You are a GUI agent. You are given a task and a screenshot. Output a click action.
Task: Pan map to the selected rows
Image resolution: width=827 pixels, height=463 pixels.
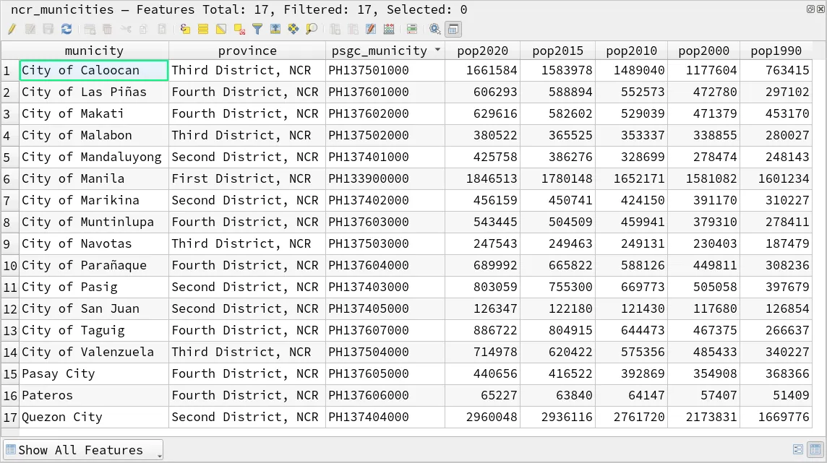coord(293,29)
